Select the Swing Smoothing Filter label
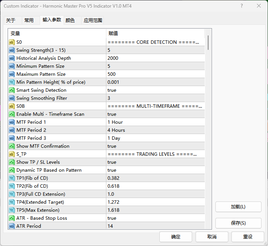This screenshot has height=246, width=268. (x=42, y=98)
